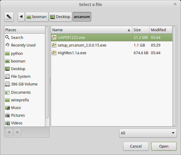The image size is (181, 155).
Task: Sort files by the Name column header
Action: [x=92, y=30]
